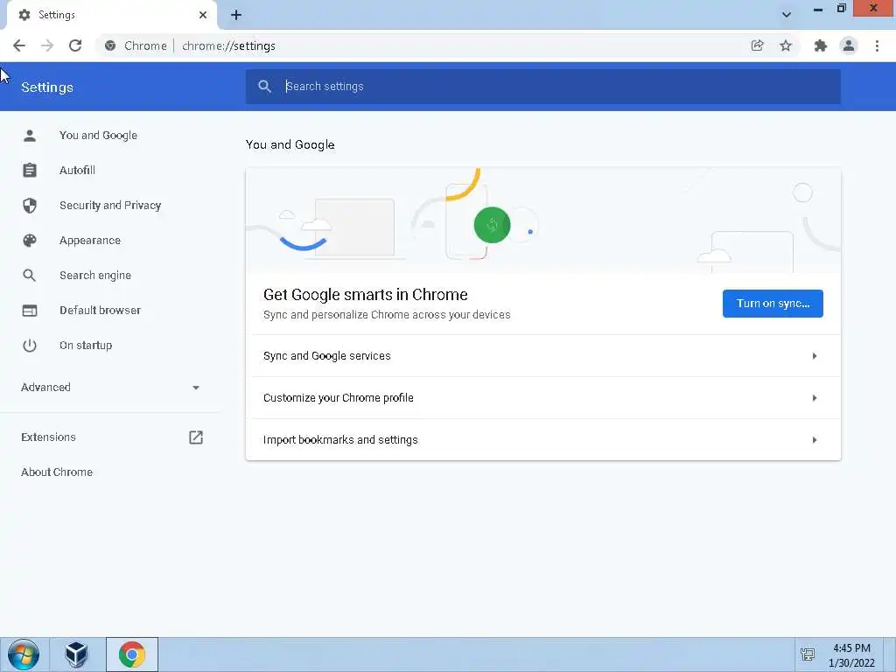Image resolution: width=896 pixels, height=672 pixels.
Task: Open a new tab with the plus button
Action: pyautogui.click(x=236, y=15)
